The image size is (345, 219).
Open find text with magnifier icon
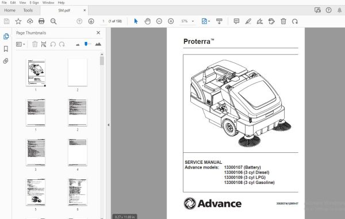pyautogui.click(x=53, y=21)
